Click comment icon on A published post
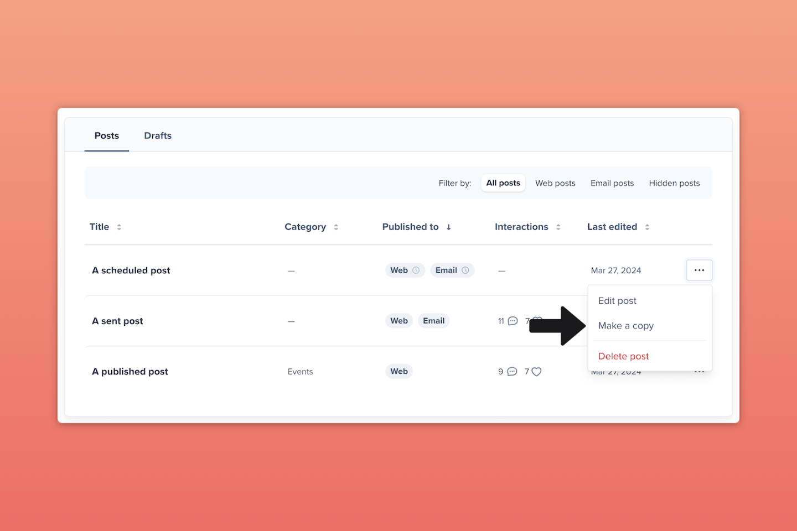 tap(512, 372)
